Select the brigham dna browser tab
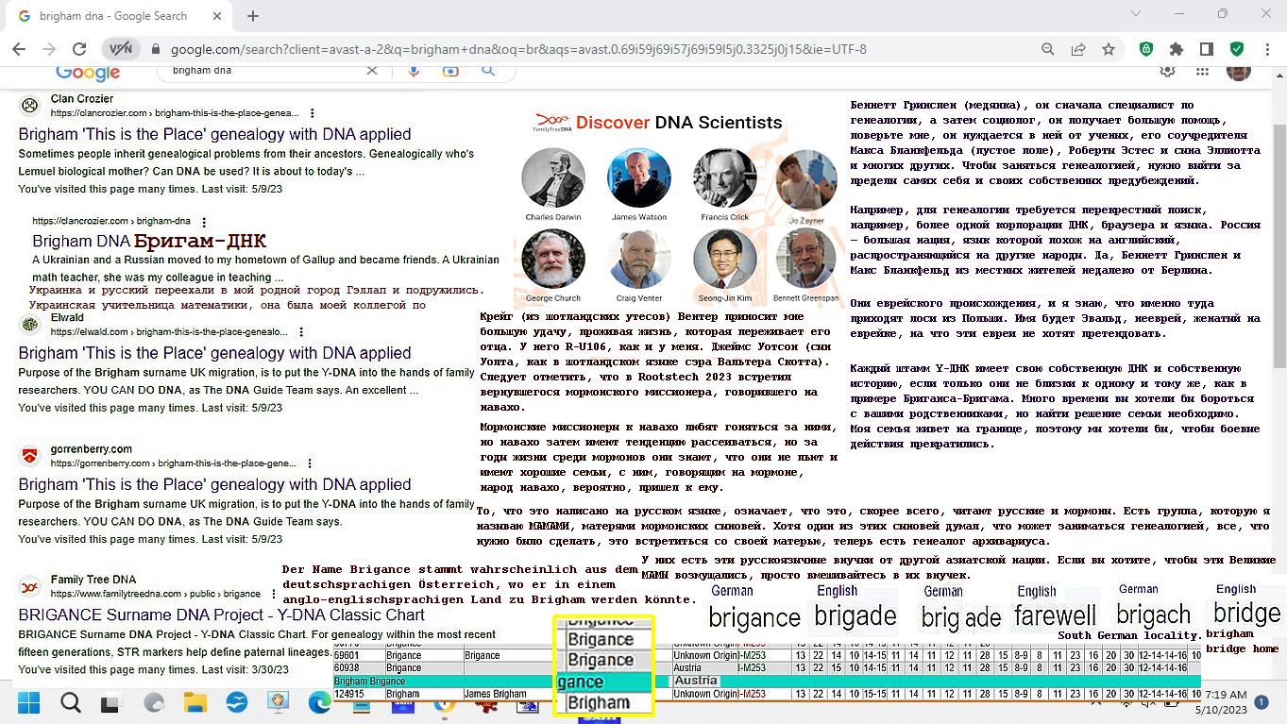The image size is (1287, 724). pos(119,16)
